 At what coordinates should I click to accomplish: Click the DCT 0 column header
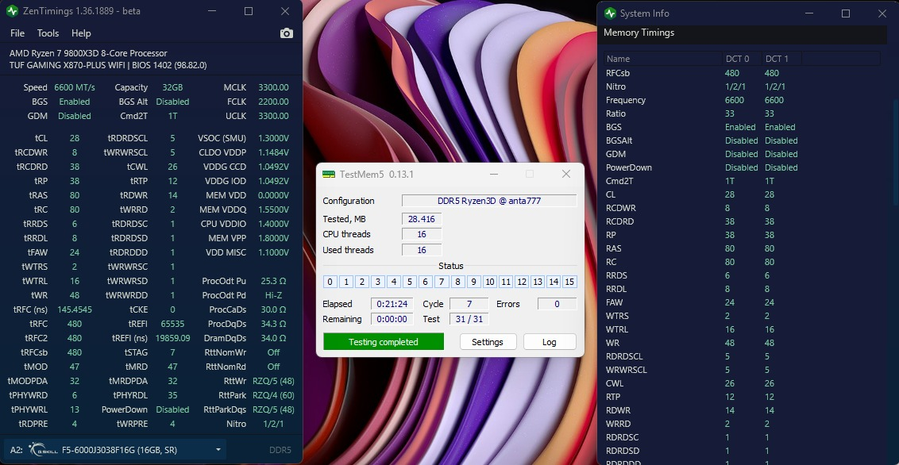[x=742, y=59]
